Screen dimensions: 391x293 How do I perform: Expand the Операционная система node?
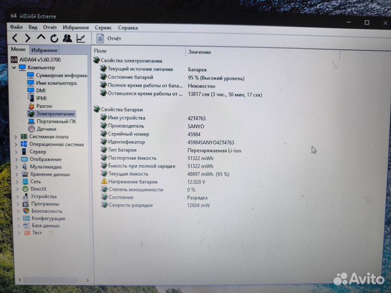coord(16,144)
